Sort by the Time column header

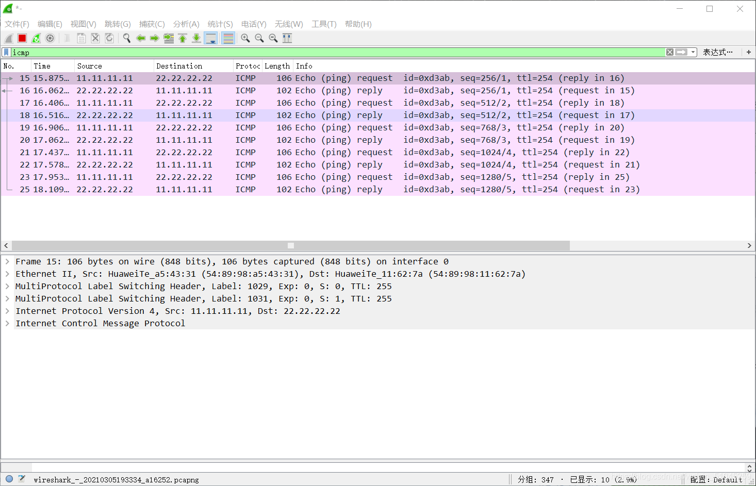coord(53,66)
